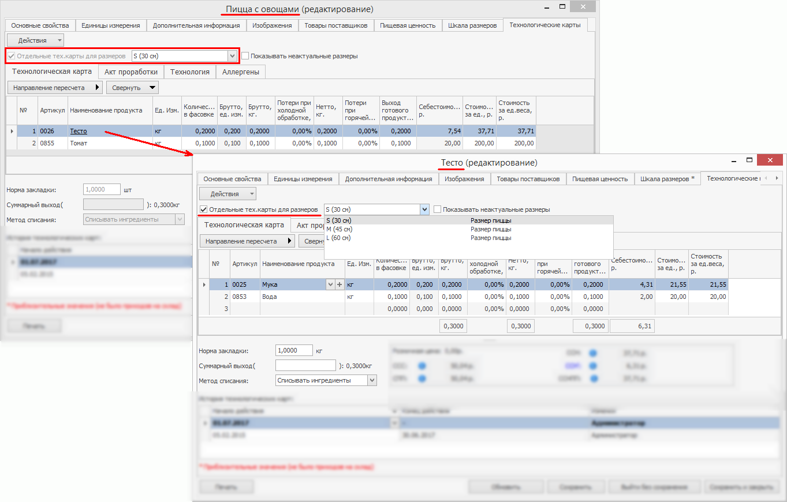787x502 pixels.
Task: Click article 0025 cell in Тесто table
Action: [245, 284]
